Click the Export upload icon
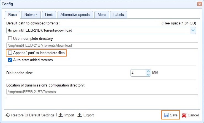The image size is (204, 123). click(80, 115)
